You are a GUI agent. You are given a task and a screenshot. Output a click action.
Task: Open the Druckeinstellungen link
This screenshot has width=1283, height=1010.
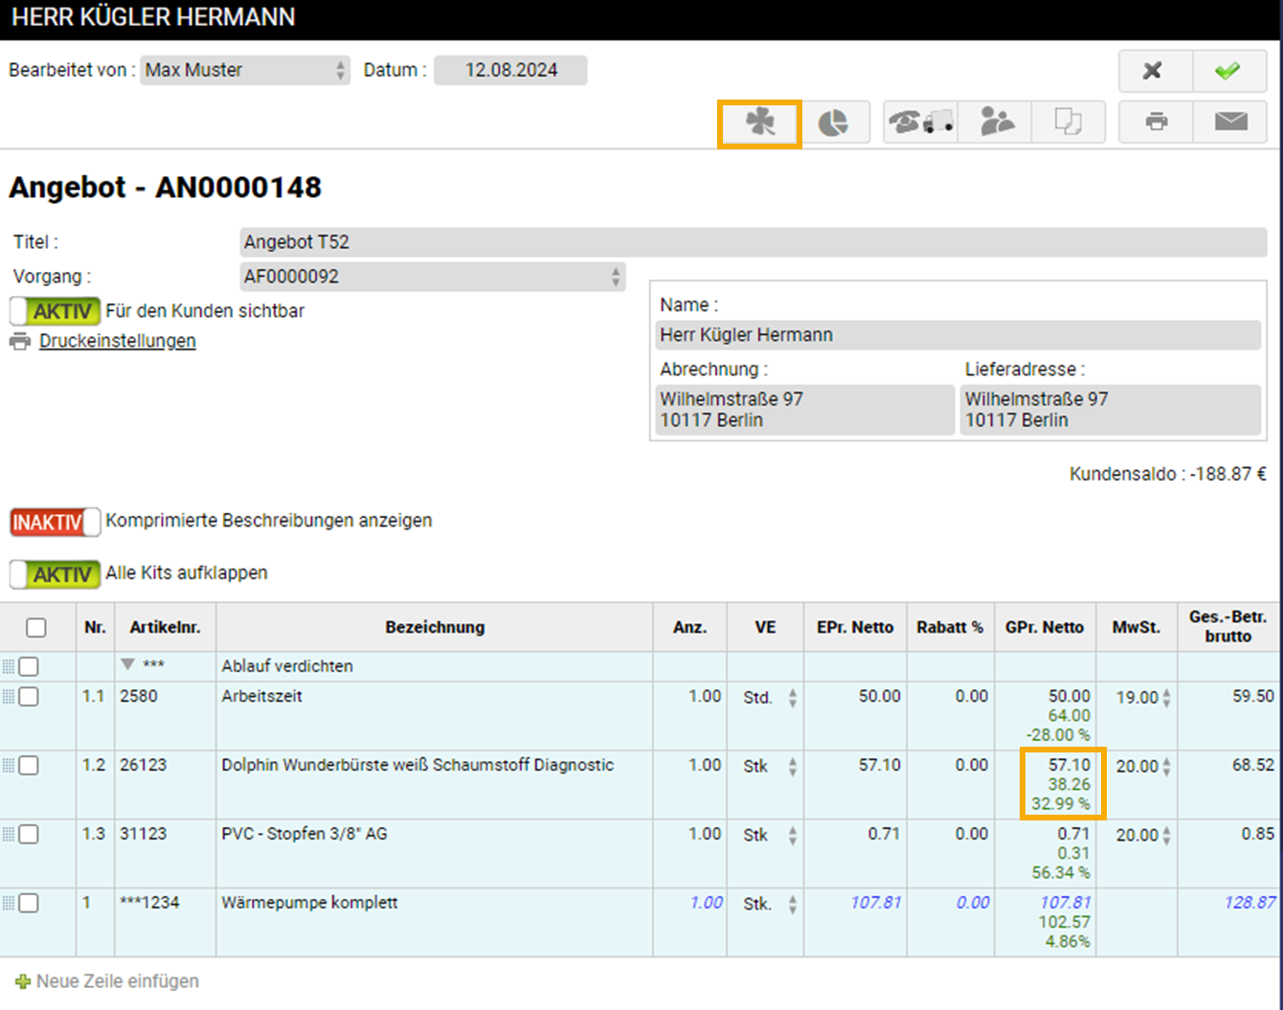tap(117, 342)
